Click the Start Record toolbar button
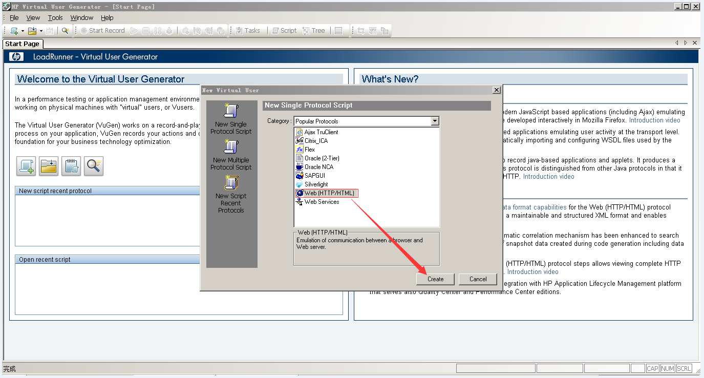704x378 pixels. 102,31
